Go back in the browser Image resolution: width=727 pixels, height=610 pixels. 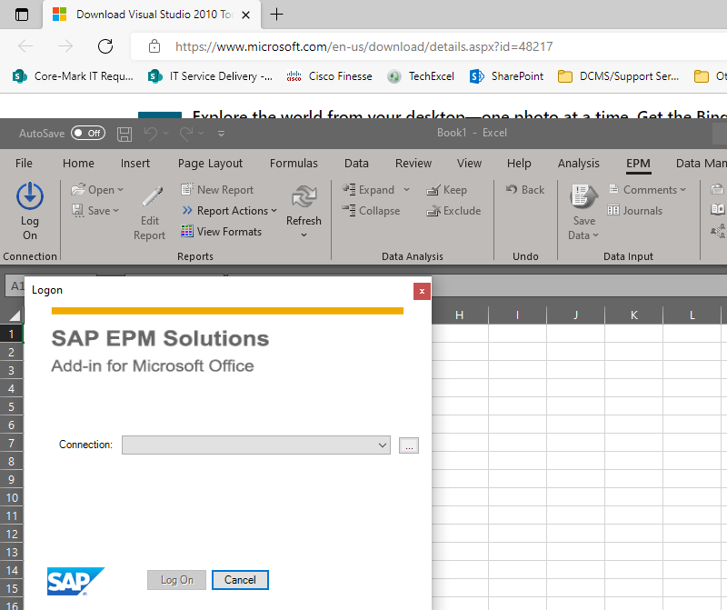point(25,46)
